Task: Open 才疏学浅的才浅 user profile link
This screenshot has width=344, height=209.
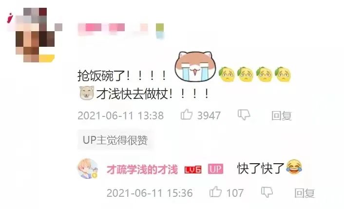Action: point(142,170)
